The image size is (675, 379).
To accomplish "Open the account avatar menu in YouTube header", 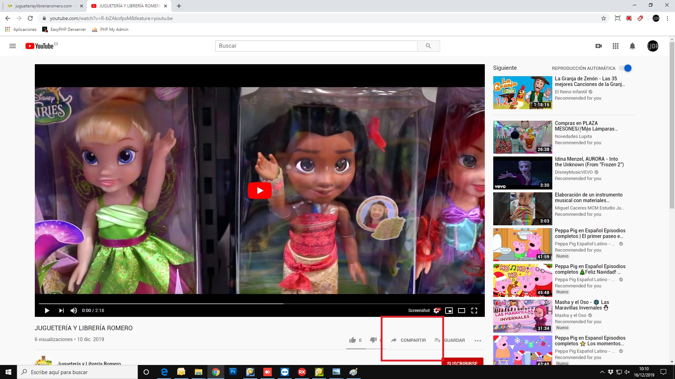I will [x=653, y=46].
